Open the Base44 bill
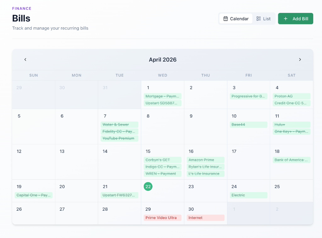 pyautogui.click(x=248, y=124)
